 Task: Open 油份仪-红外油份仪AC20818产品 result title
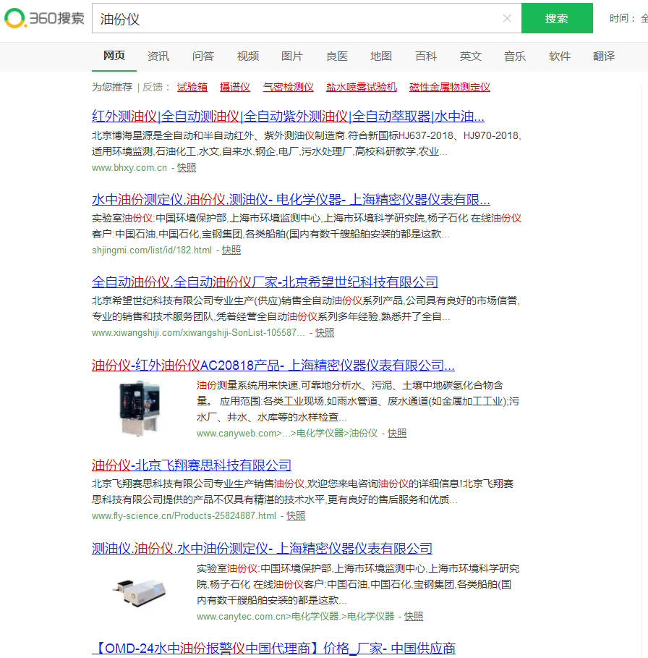[x=273, y=365]
